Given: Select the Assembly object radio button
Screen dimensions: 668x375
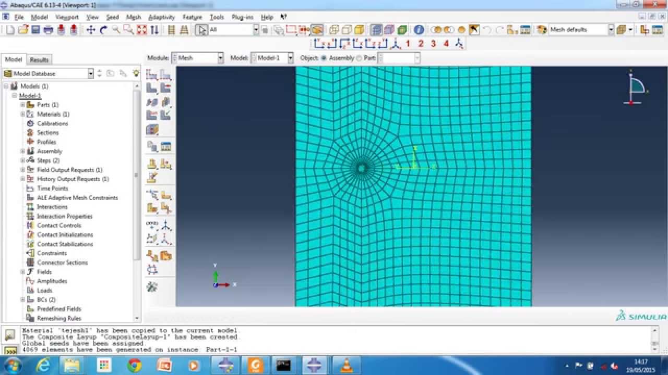Looking at the screenshot, I should coord(324,58).
